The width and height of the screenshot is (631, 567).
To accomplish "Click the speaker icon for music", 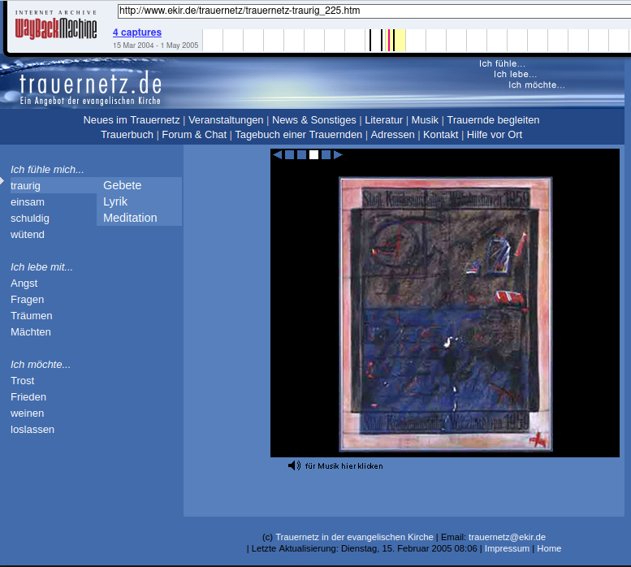I will pos(294,465).
